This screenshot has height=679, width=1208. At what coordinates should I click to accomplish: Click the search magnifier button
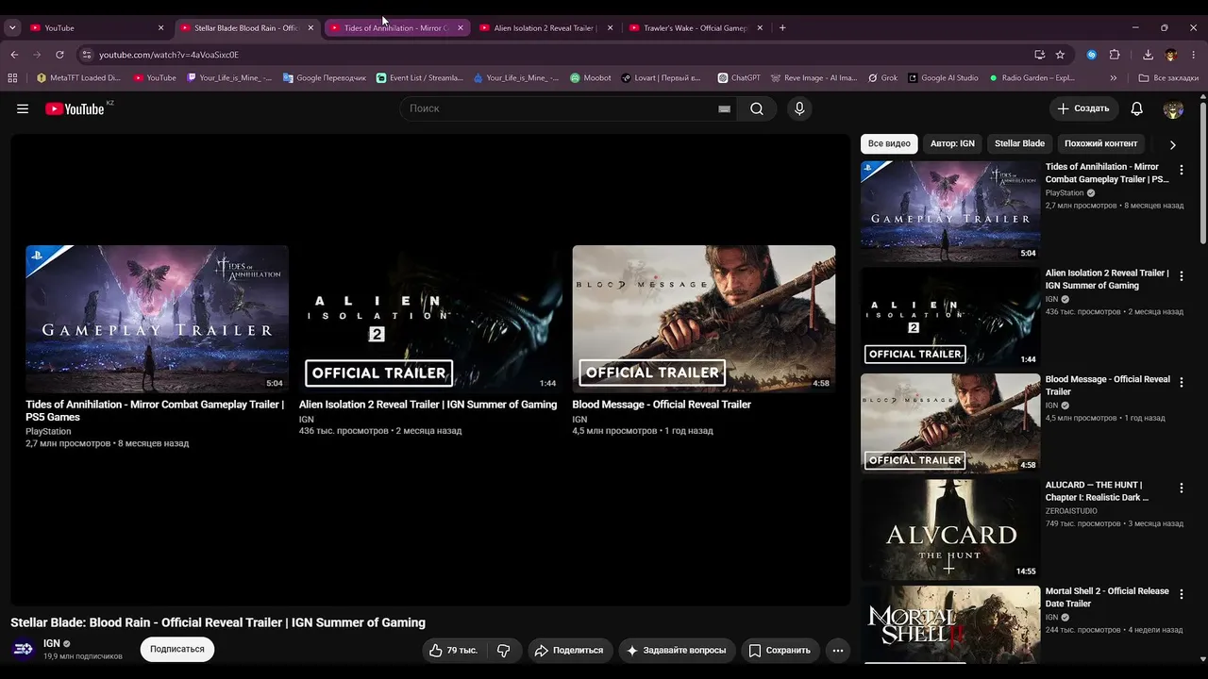click(x=757, y=108)
